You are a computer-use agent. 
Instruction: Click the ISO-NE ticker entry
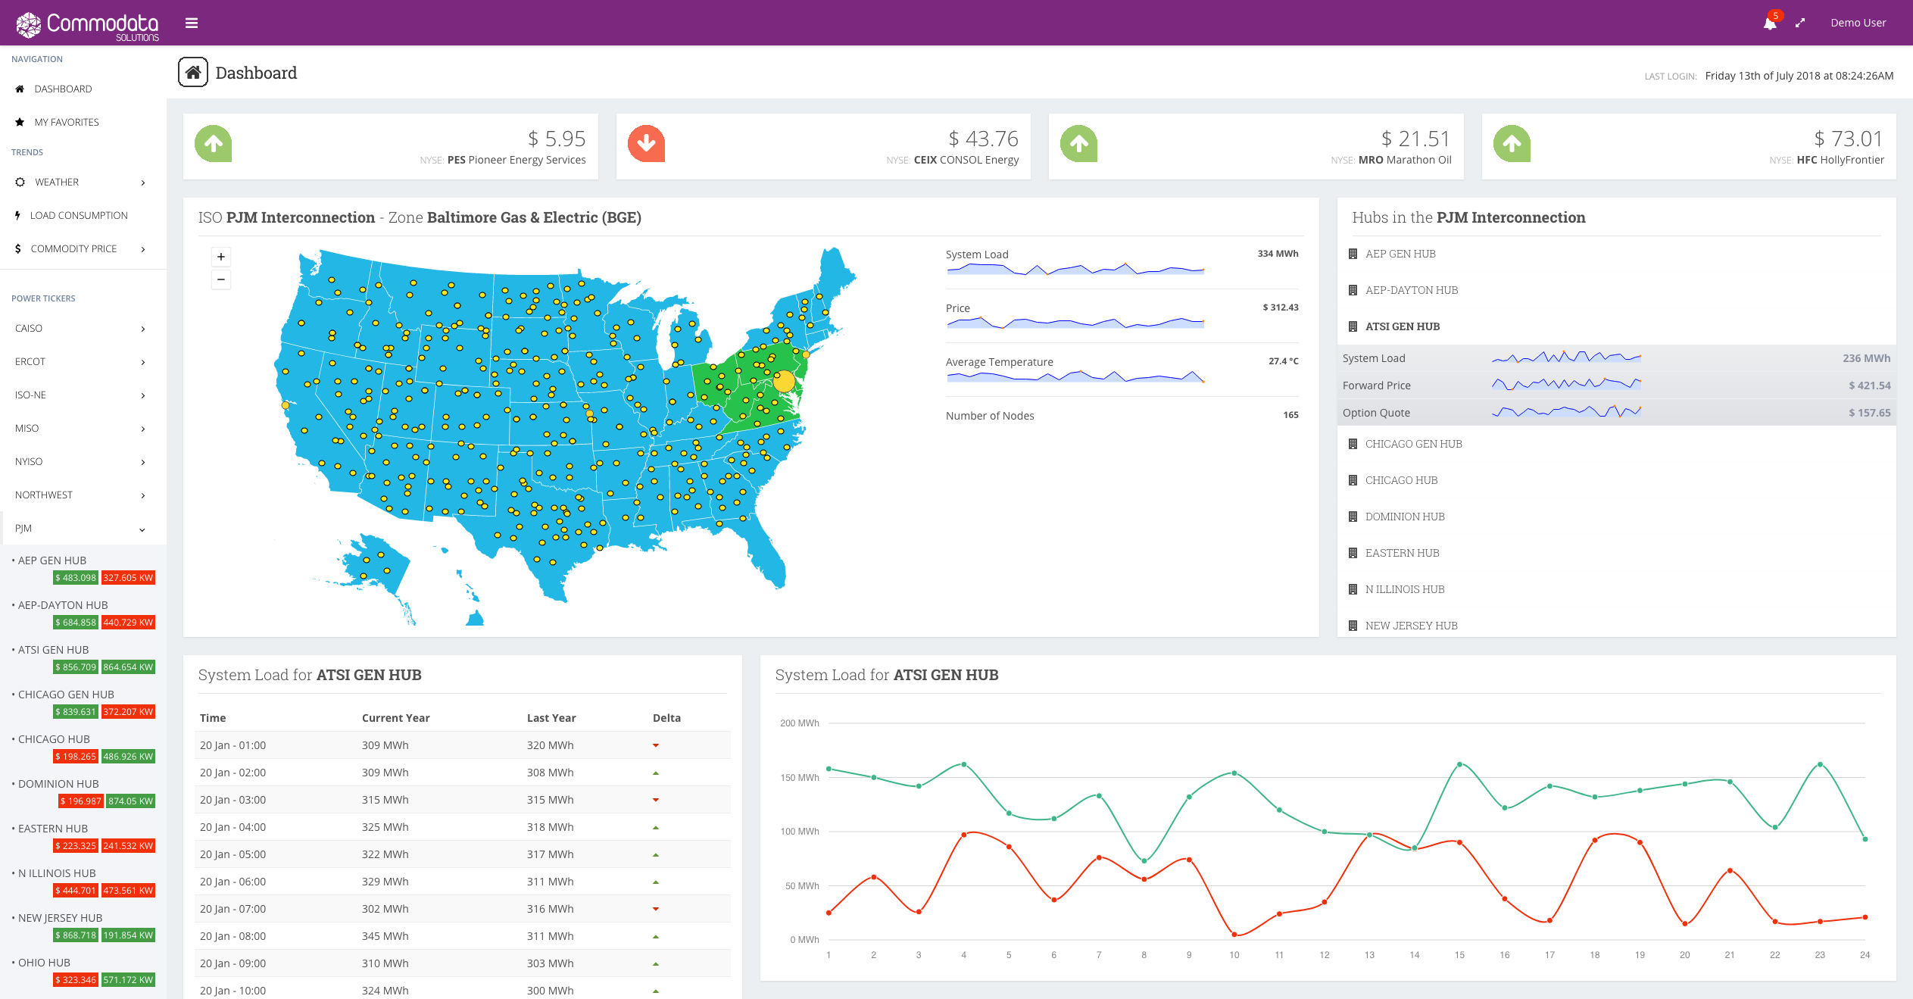coord(83,395)
